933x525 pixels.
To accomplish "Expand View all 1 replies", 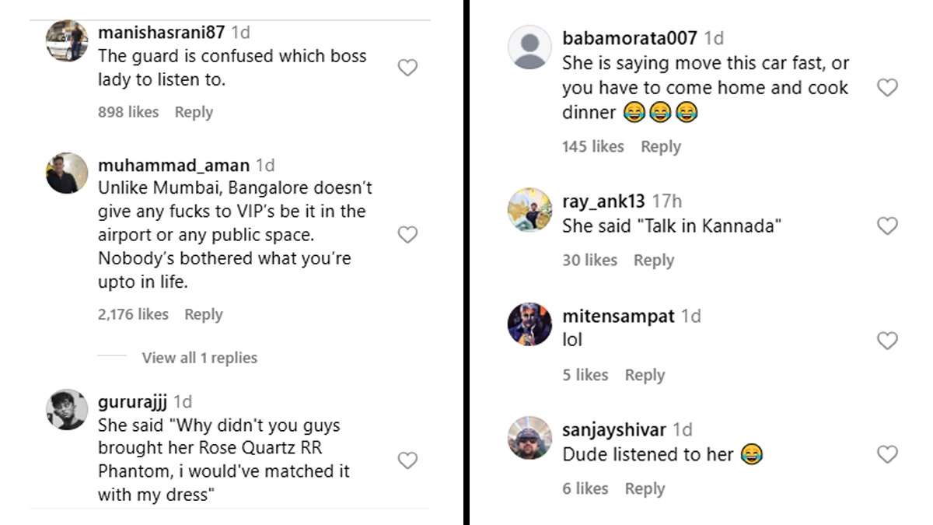I will [x=199, y=358].
